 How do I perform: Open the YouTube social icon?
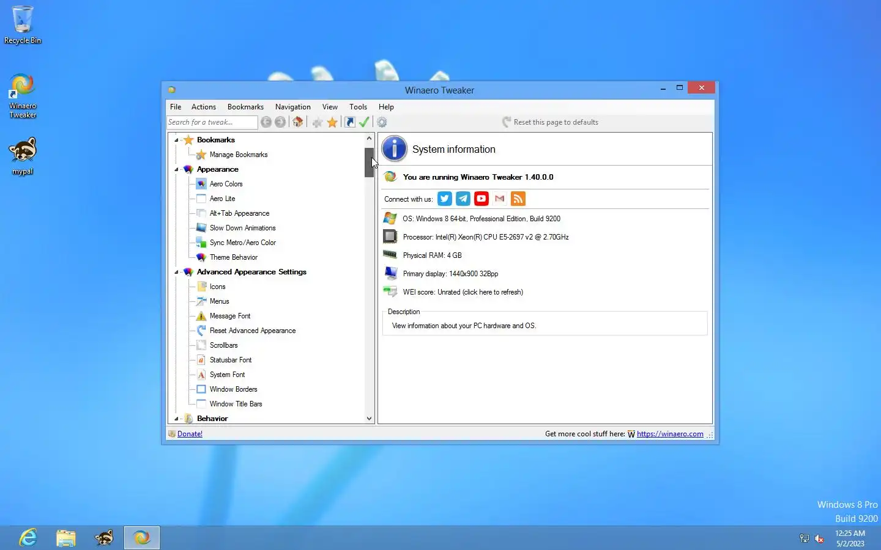[481, 199]
